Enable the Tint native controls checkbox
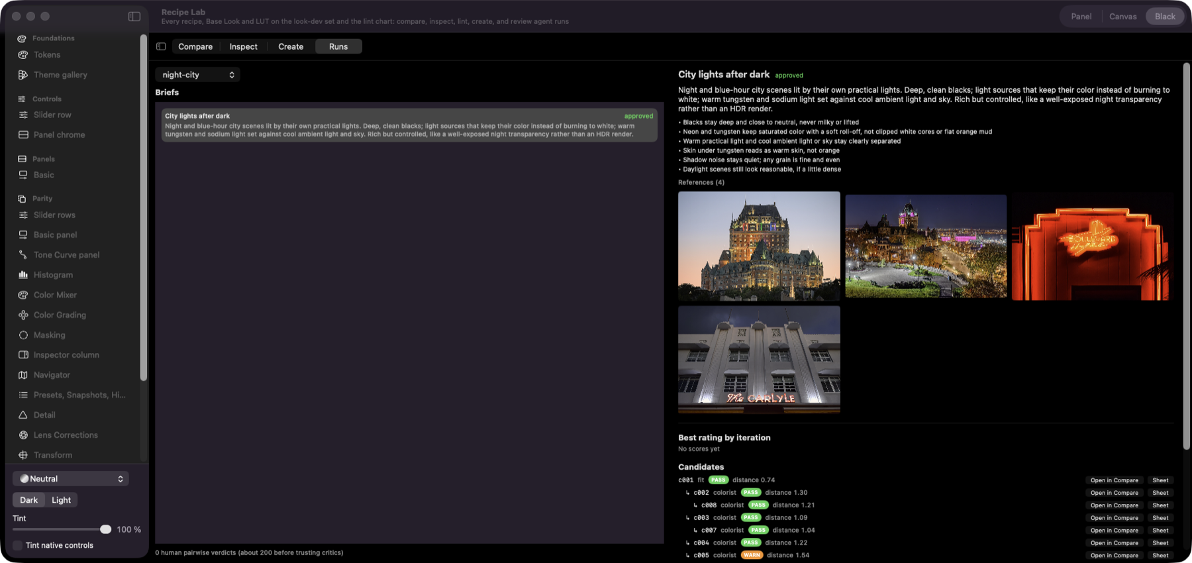1192x563 pixels. click(x=18, y=545)
